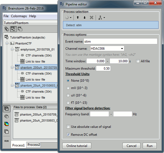Enable the All file checkbox
The image size is (164, 153).
point(138,61)
